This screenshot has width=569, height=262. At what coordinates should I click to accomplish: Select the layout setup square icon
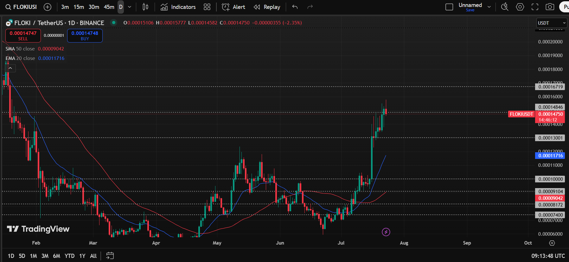point(449,7)
